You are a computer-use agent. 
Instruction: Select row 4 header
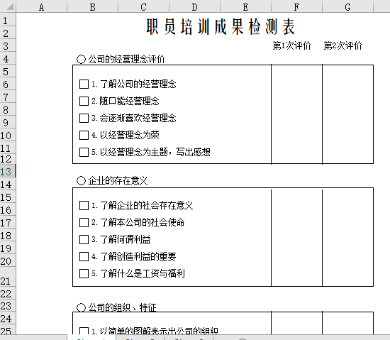point(8,59)
